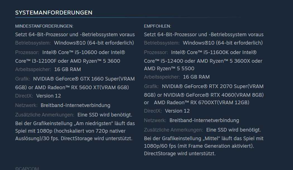This screenshot has width=293, height=170.
Task: Click the EMPFOHLEN label
Action: [x=158, y=26]
